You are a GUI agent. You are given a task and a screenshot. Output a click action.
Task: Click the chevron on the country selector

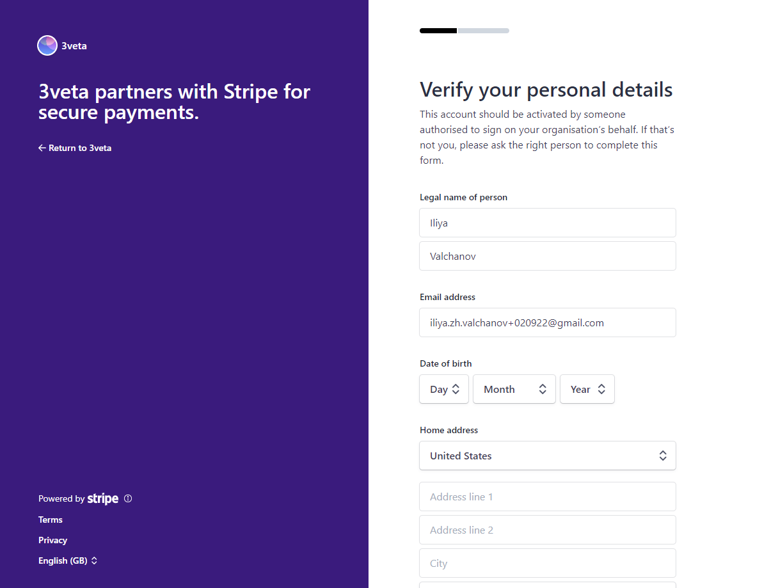coord(663,456)
